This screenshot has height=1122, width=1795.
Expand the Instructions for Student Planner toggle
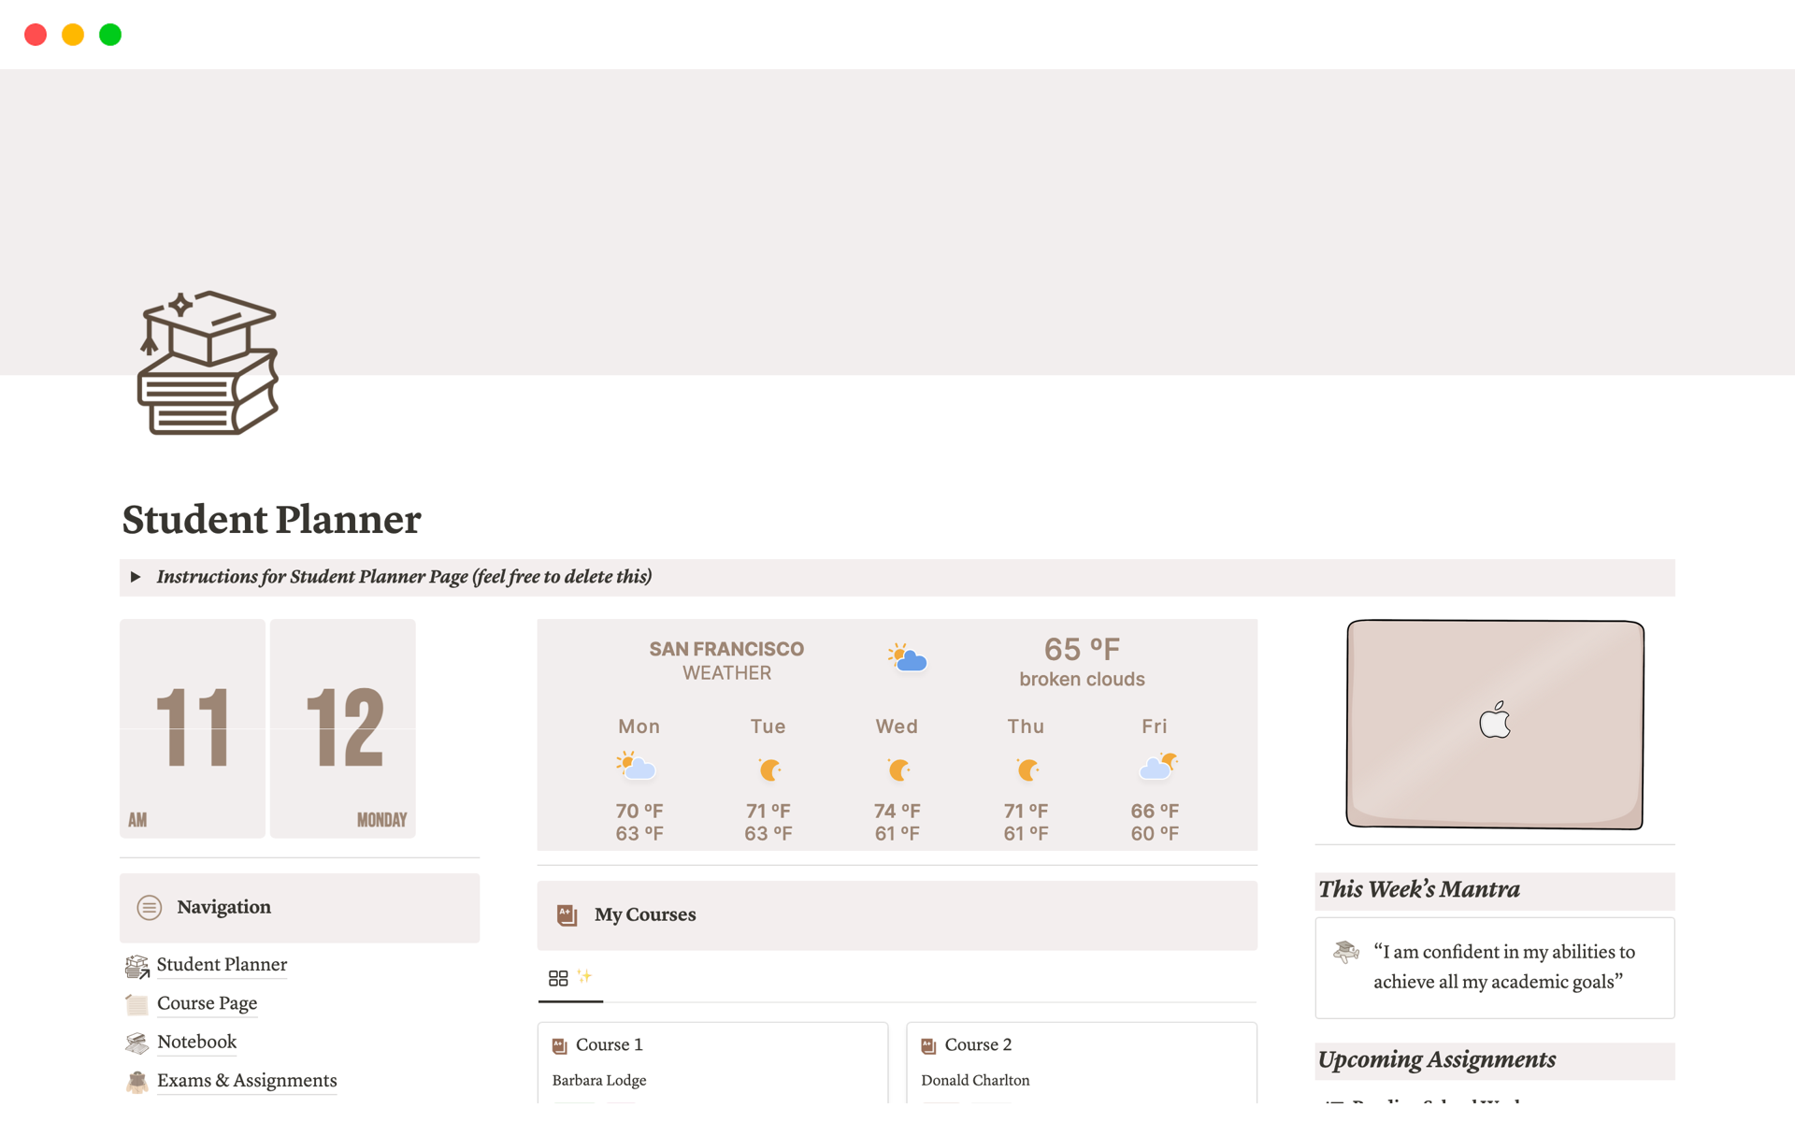[137, 577]
